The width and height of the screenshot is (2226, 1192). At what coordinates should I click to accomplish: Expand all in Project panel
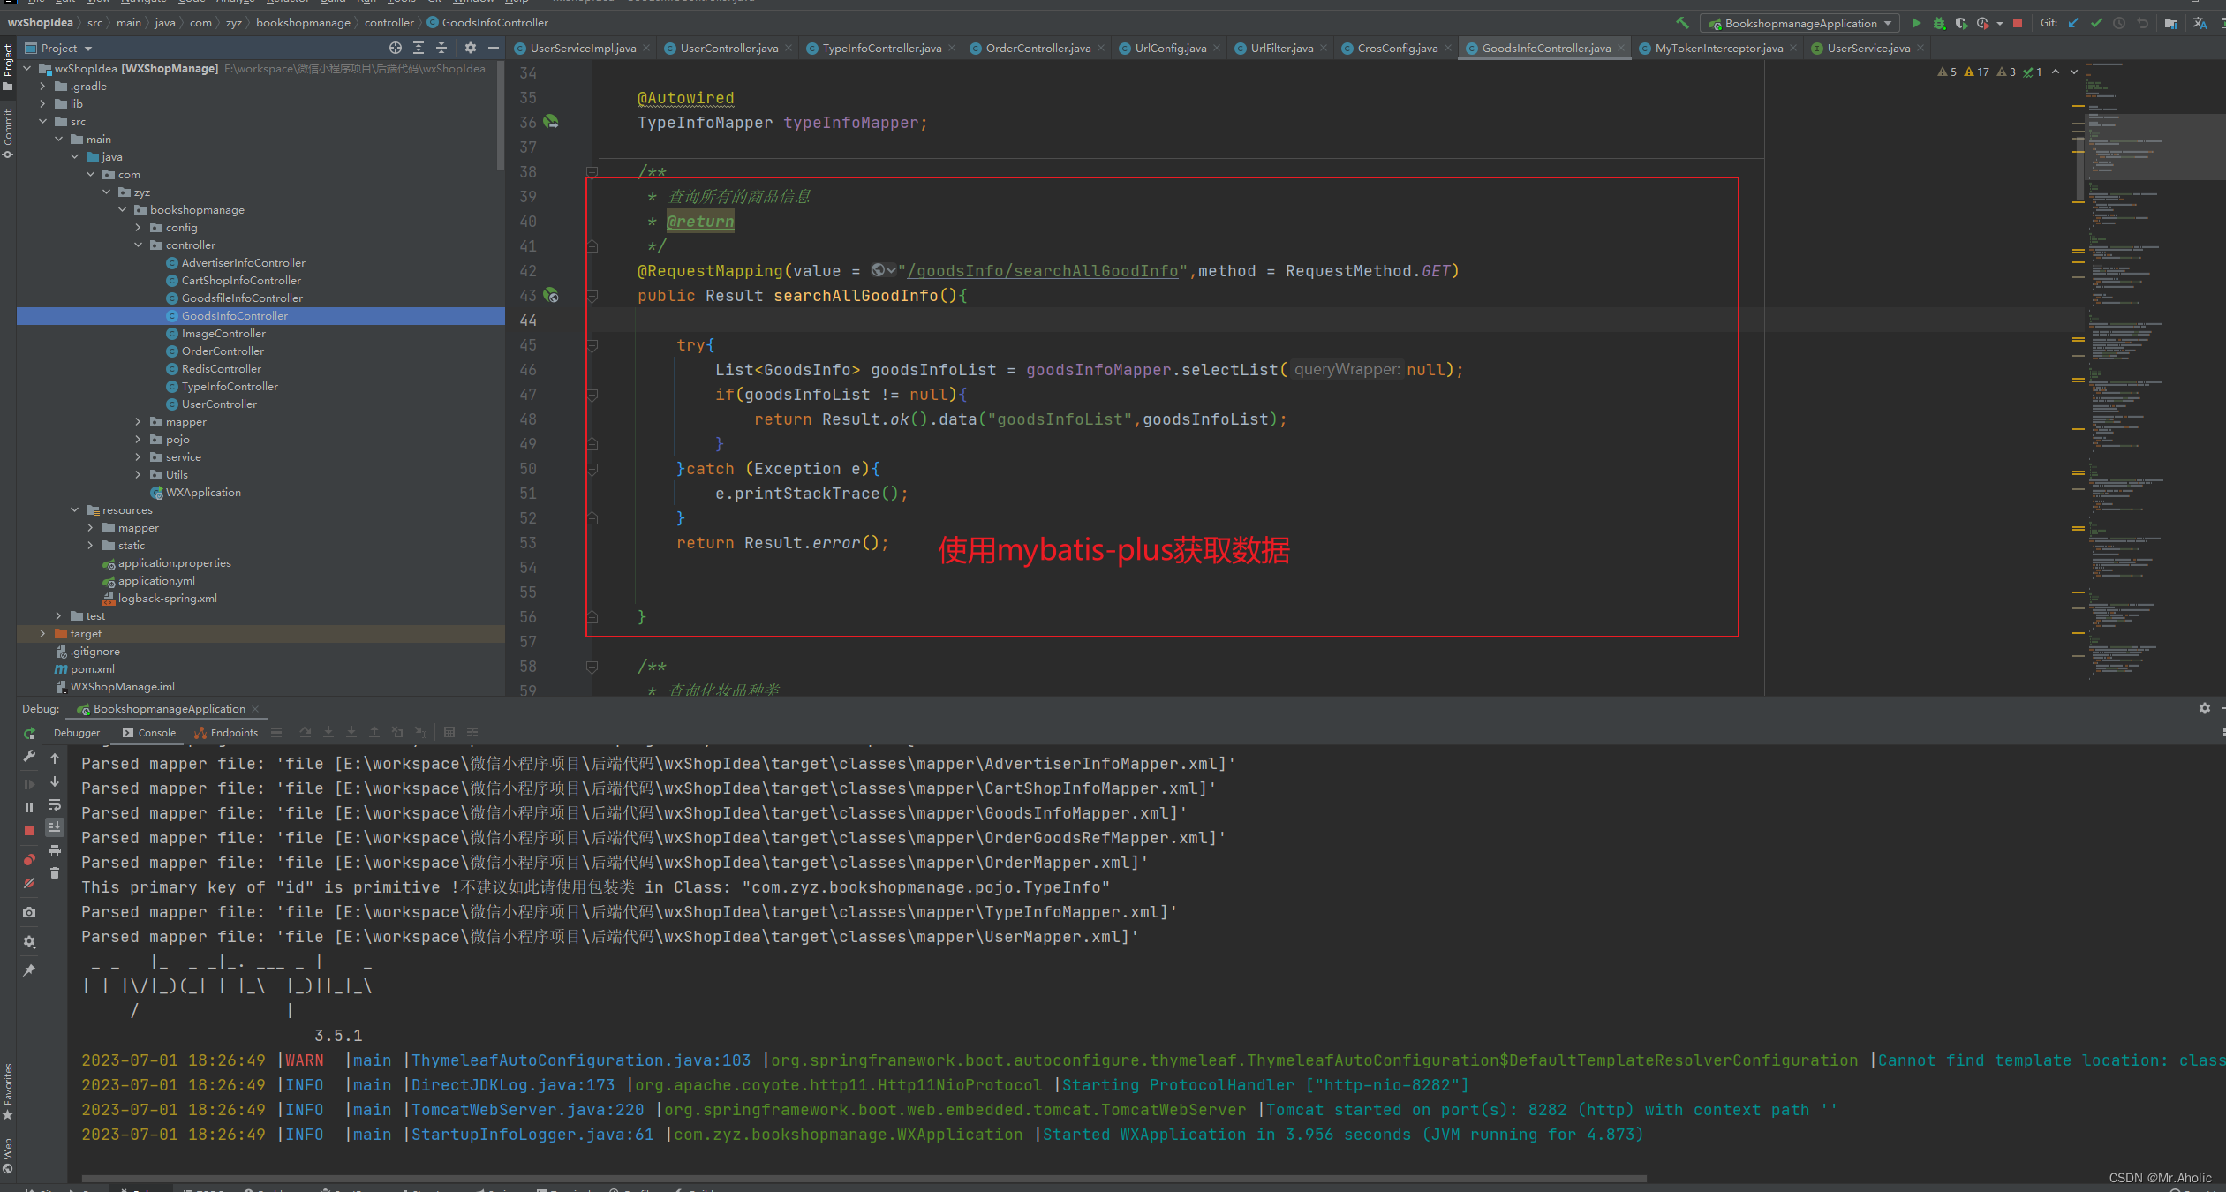419,48
